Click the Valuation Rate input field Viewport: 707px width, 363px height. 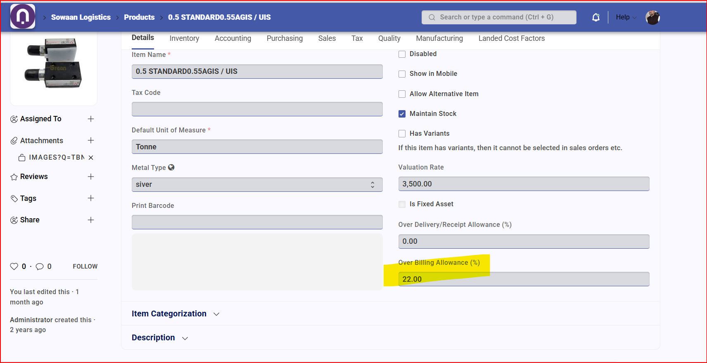pos(523,184)
